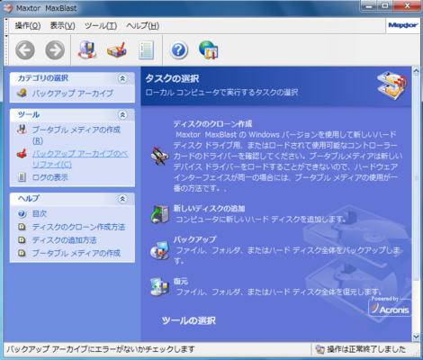423x360 pixels.
Task: Click the 目次 help icon in sidebar
Action: pyautogui.click(x=22, y=213)
